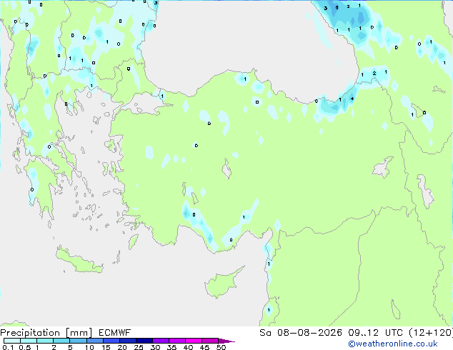Click the '35' legend scale label
The height and width of the screenshot is (350, 453).
pyautogui.click(x=171, y=347)
